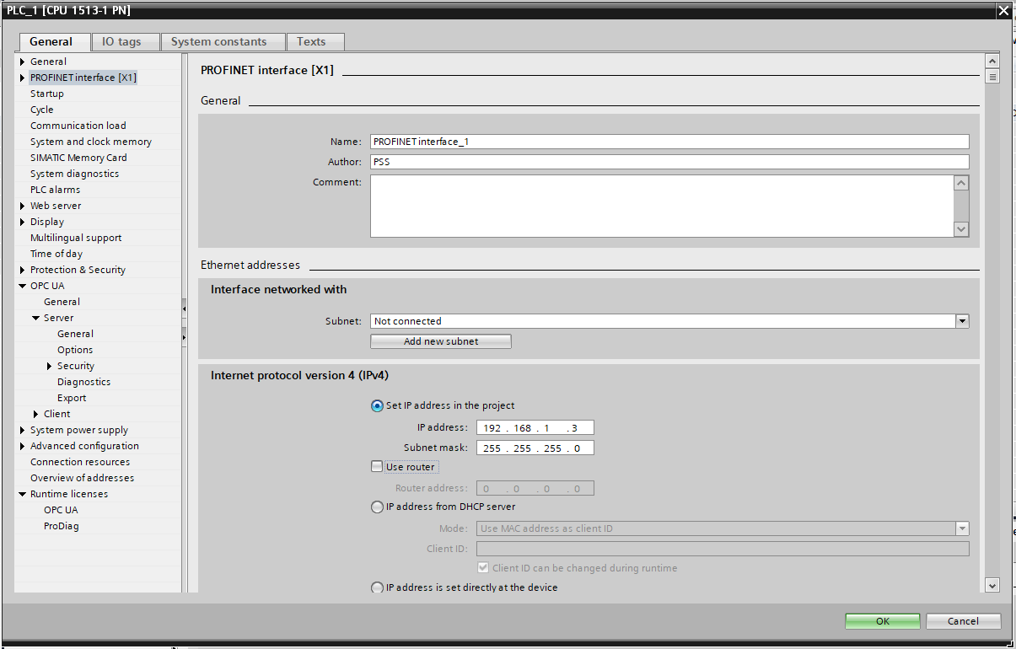The width and height of the screenshot is (1016, 649).
Task: Confirm the dialog with OK
Action: 883,621
